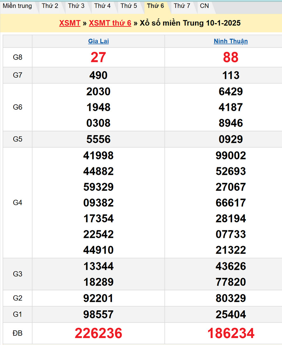
Task: Open the CN (Sunday) tab
Action: tap(205, 6)
